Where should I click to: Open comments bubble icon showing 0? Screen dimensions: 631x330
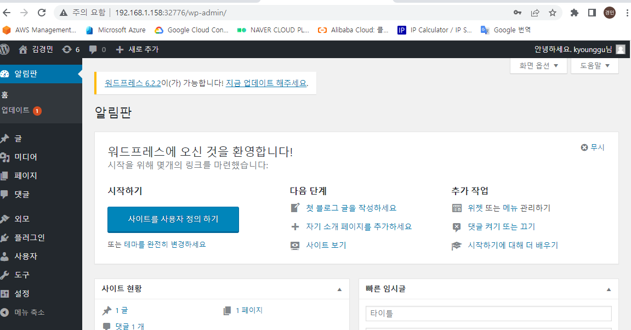click(x=98, y=49)
